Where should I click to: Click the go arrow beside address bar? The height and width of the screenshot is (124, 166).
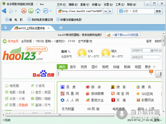[110, 11]
